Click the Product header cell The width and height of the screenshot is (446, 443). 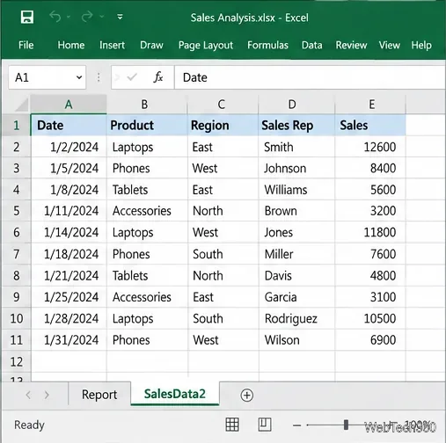147,126
